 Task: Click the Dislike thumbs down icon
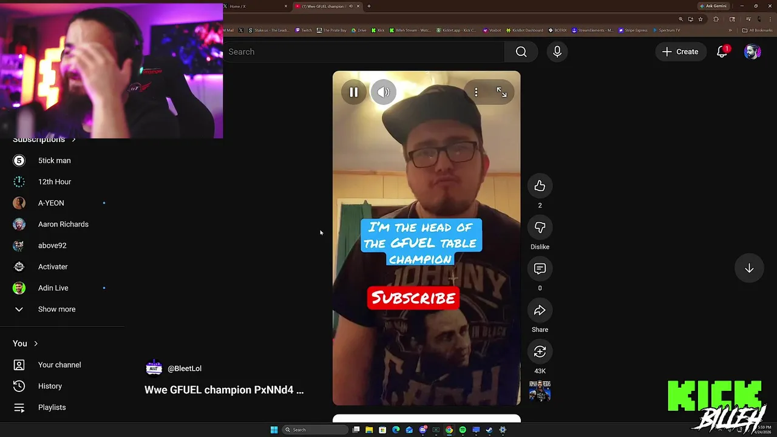[x=540, y=228]
